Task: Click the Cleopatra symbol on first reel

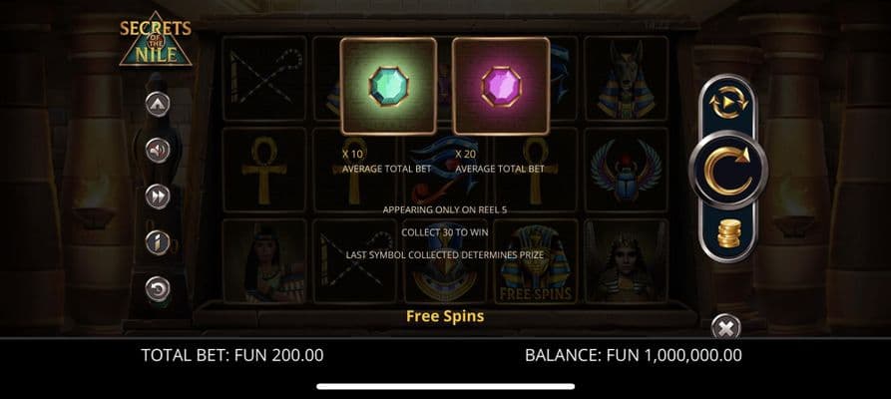Action: coord(264,261)
